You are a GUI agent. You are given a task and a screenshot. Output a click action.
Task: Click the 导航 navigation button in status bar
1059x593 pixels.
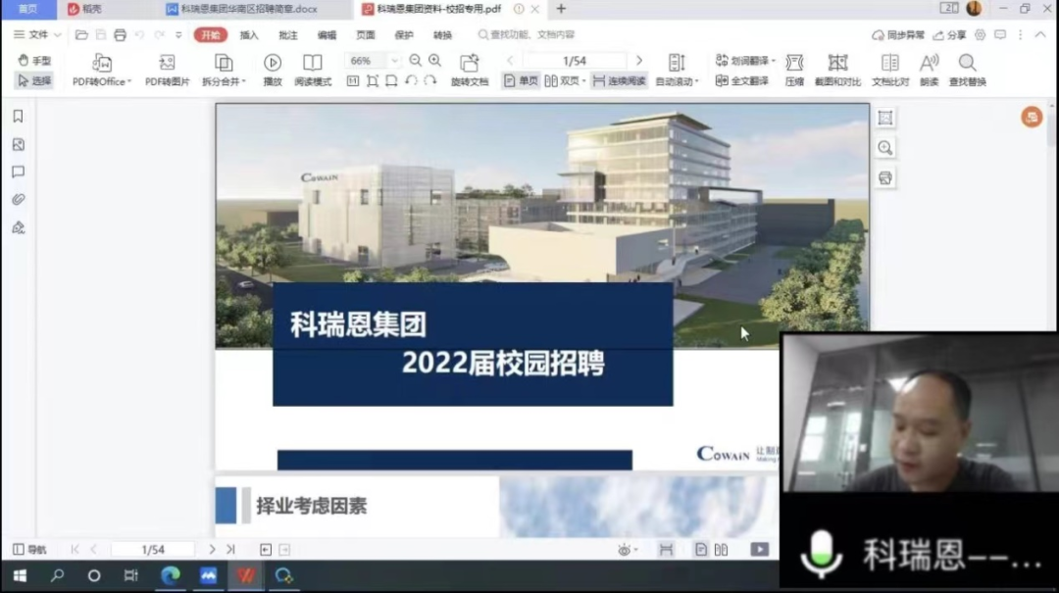(x=29, y=550)
